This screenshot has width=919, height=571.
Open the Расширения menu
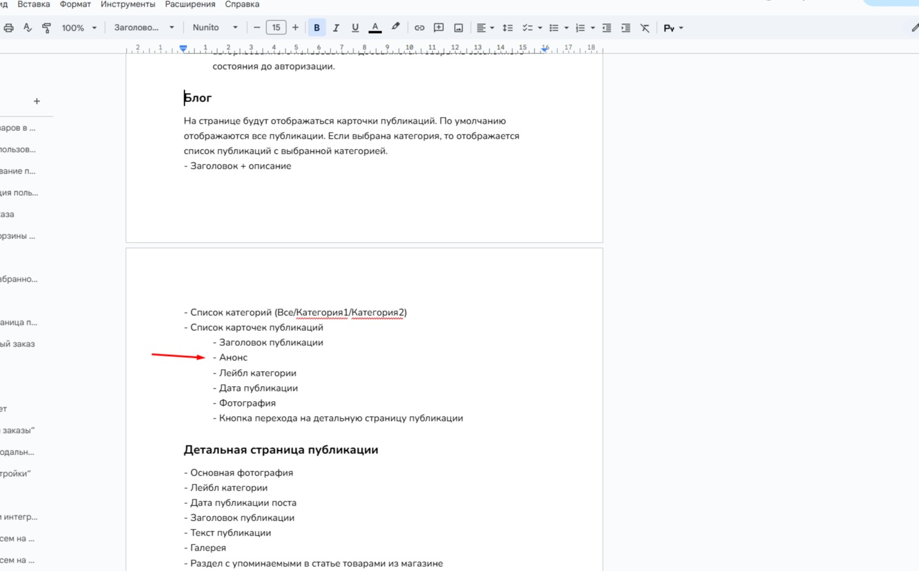point(190,4)
